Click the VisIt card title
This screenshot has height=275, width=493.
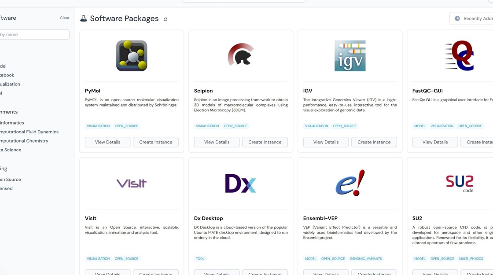tap(91, 218)
